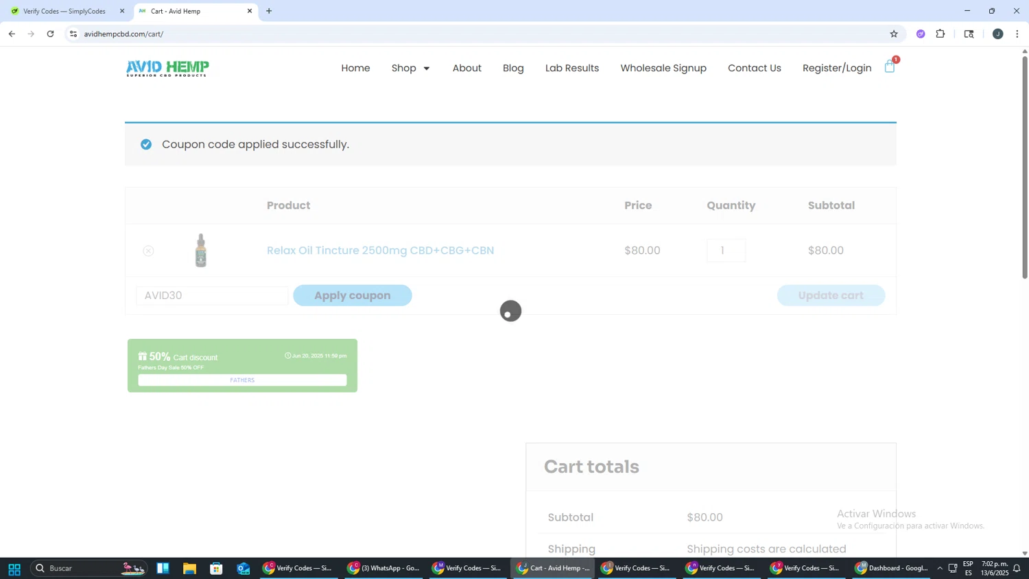Open purple extension icon in toolbar
1029x579 pixels.
(921, 34)
